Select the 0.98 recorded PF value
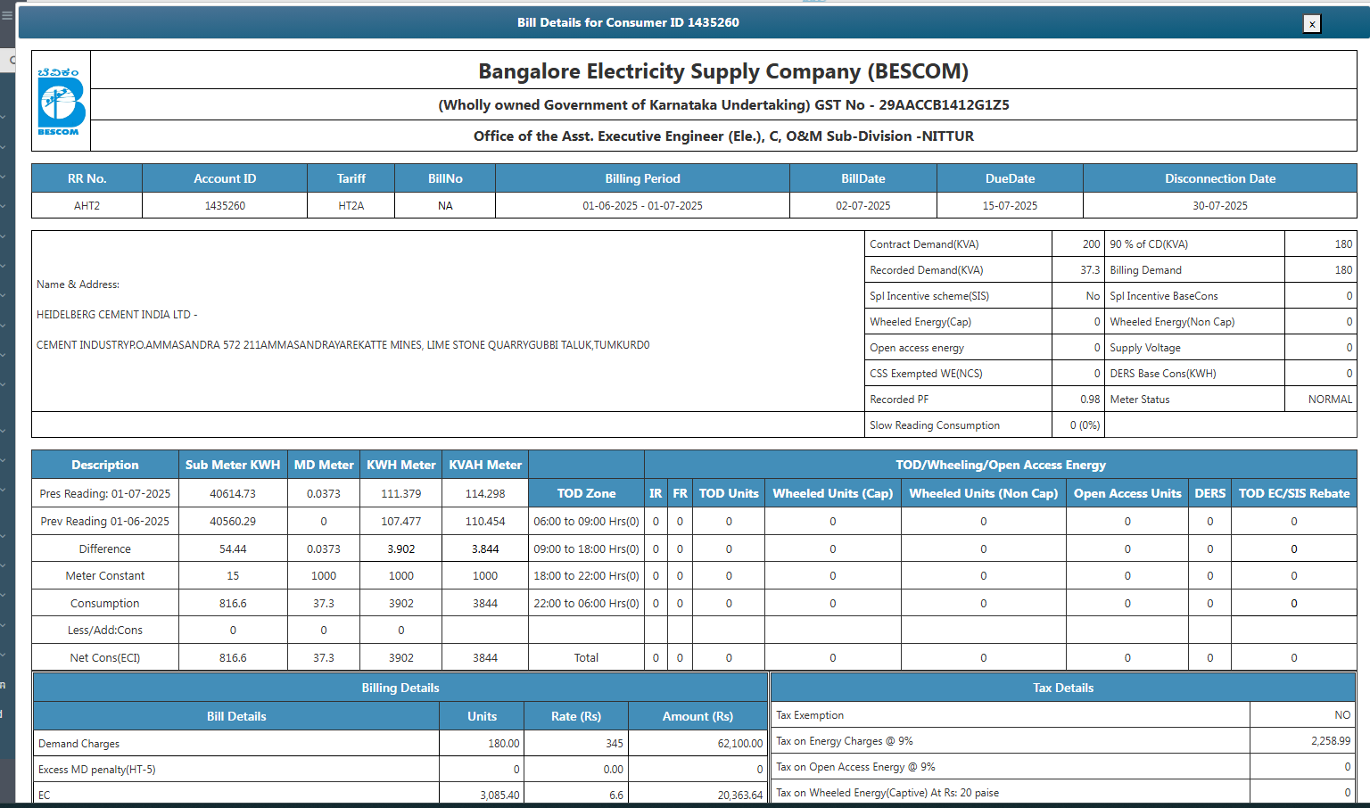Viewport: 1370px width, 808px height. [1090, 400]
